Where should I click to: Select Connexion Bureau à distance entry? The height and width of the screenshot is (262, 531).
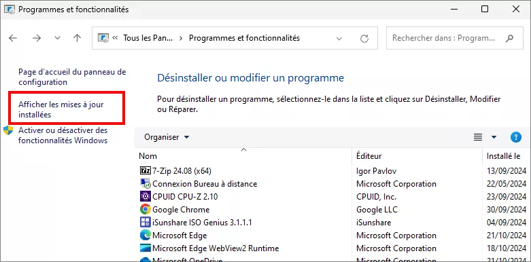pos(205,184)
